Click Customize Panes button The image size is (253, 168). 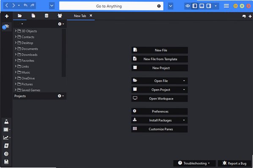[x=159, y=129]
